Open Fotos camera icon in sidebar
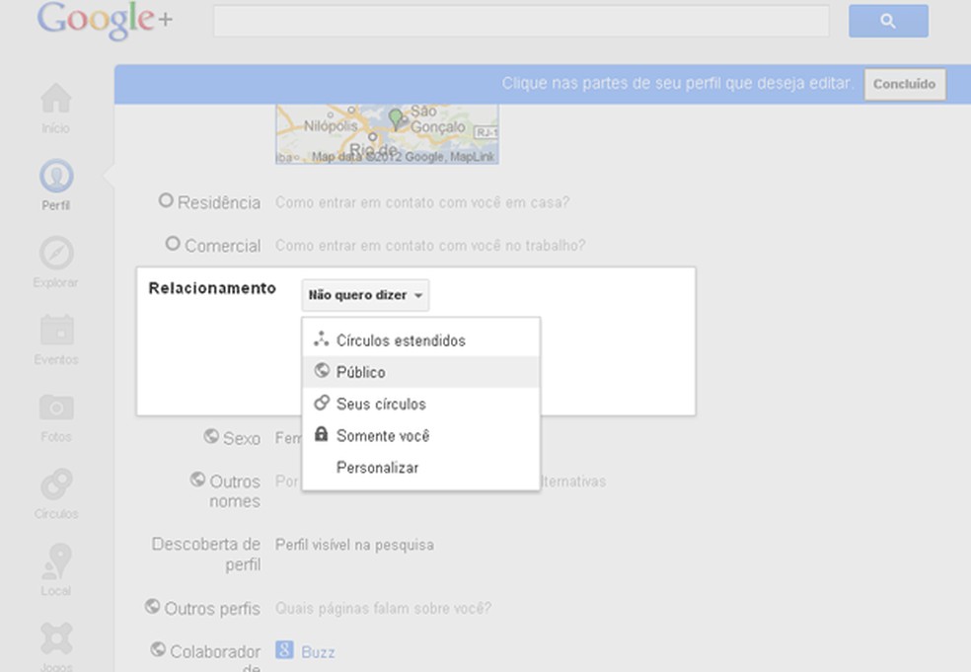Viewport: 971px width, 672px height. pos(56,408)
